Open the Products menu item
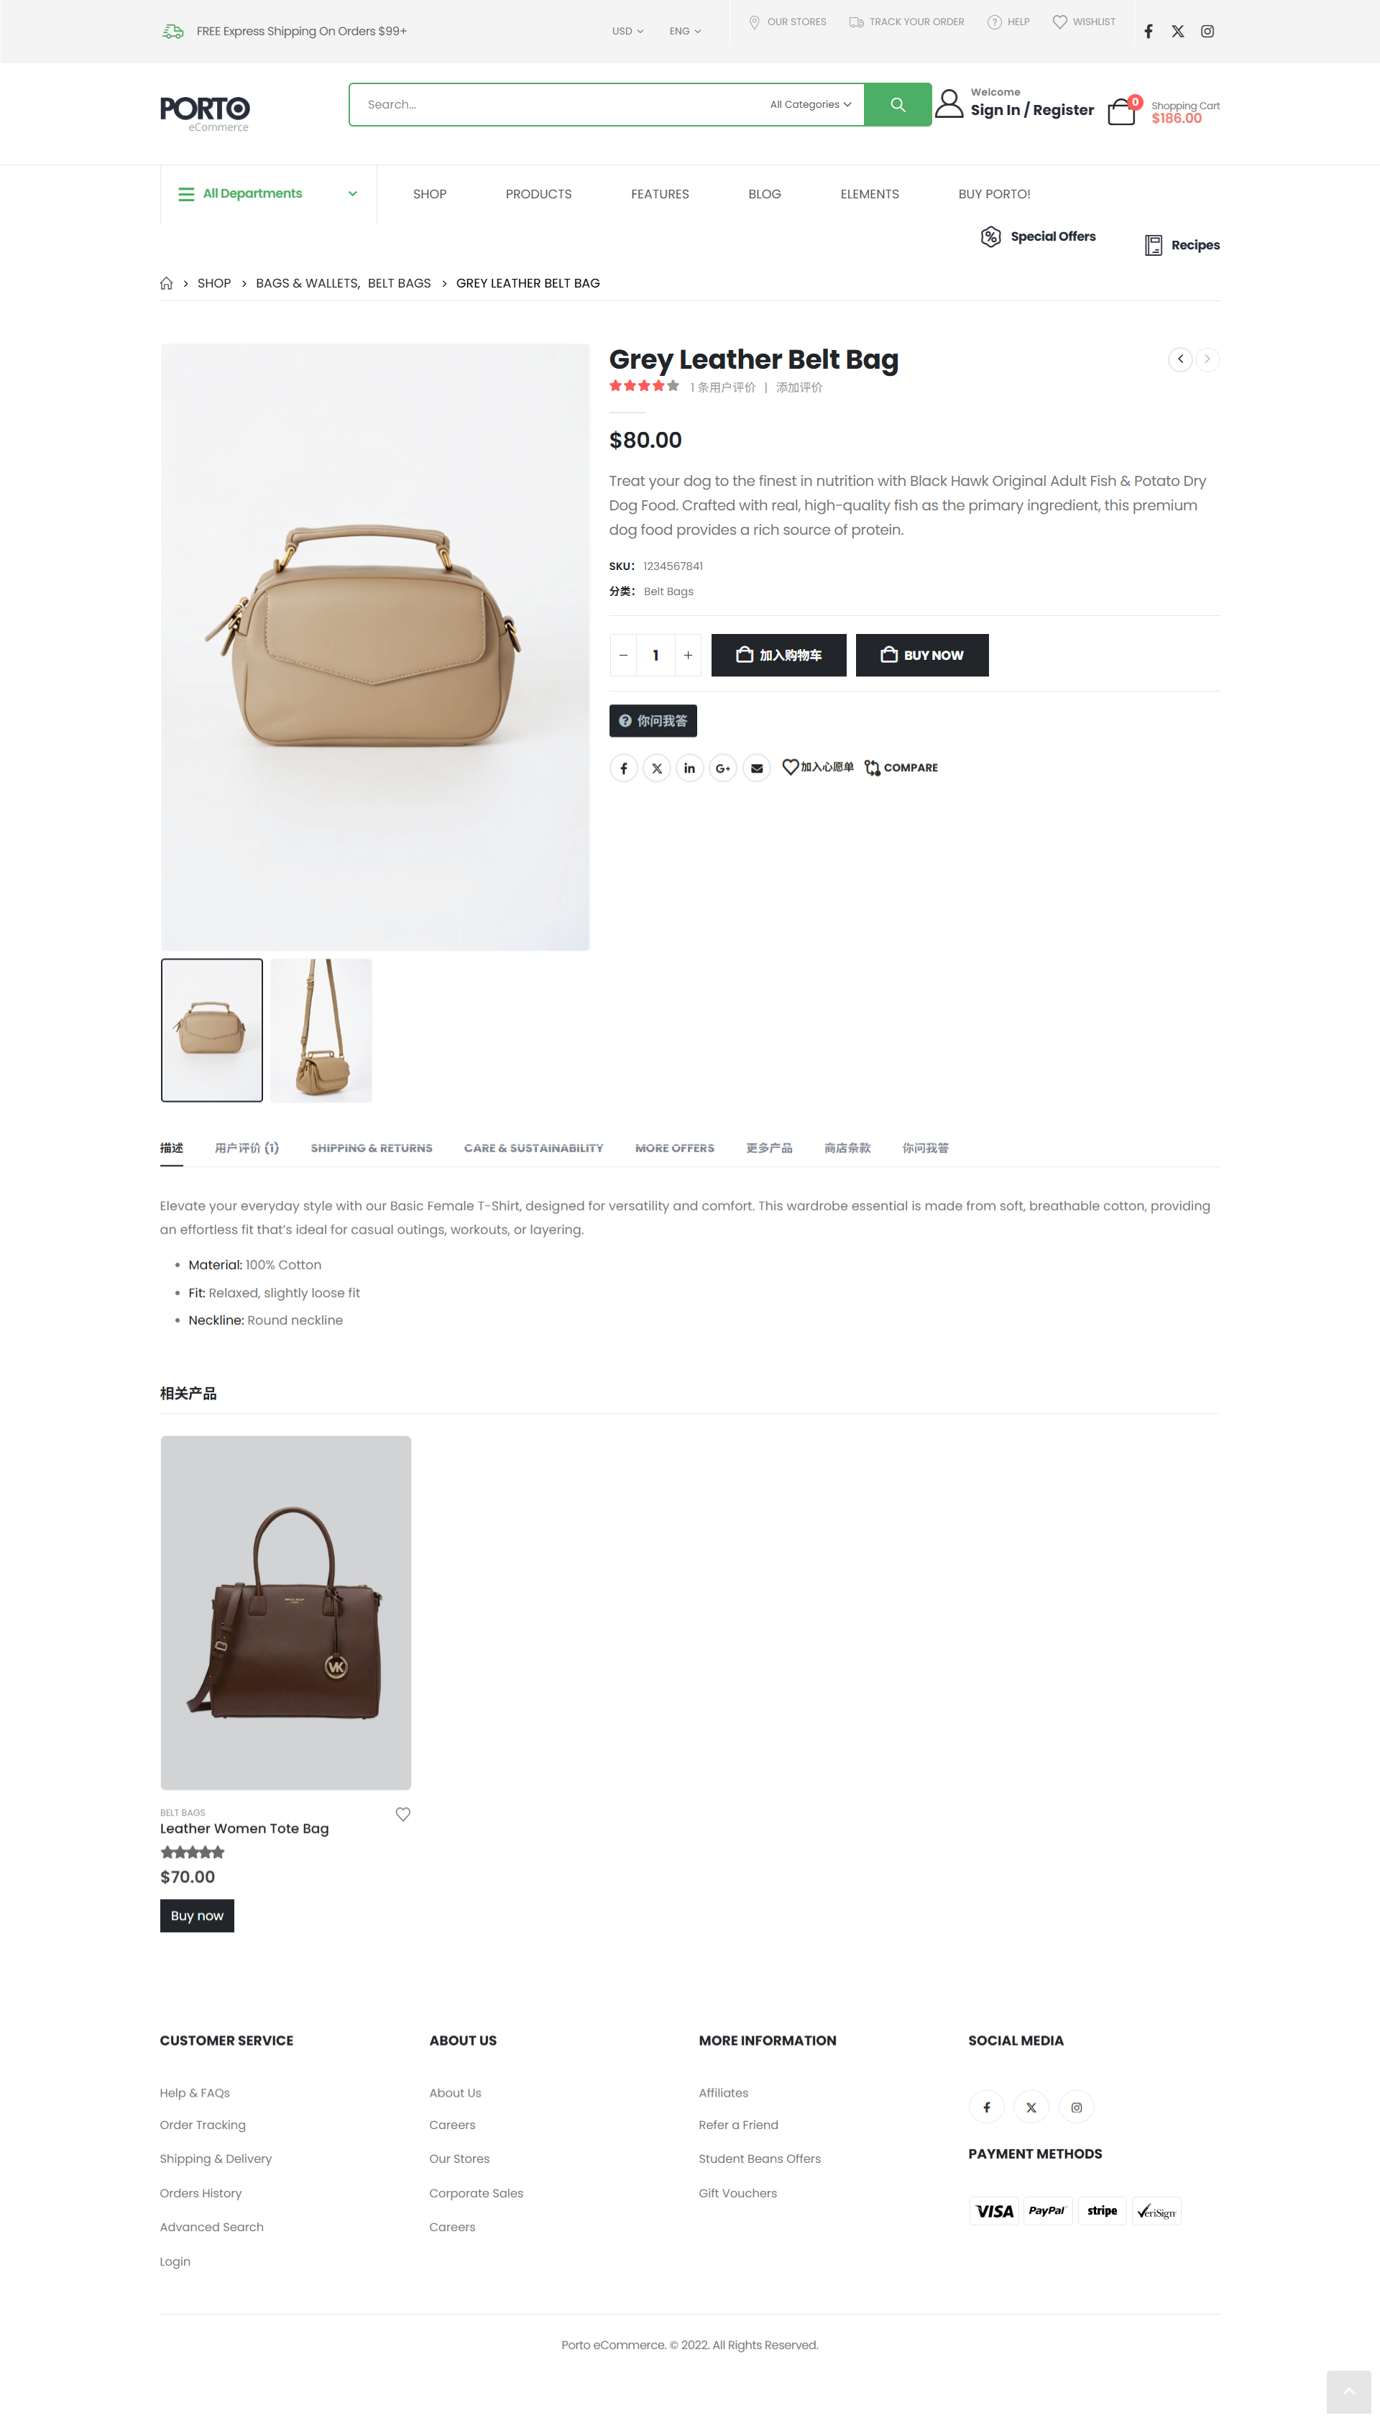The width and height of the screenshot is (1380, 2418). pyautogui.click(x=538, y=194)
